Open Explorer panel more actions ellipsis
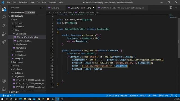The width and height of the screenshot is (180, 101). (x=42, y=8)
